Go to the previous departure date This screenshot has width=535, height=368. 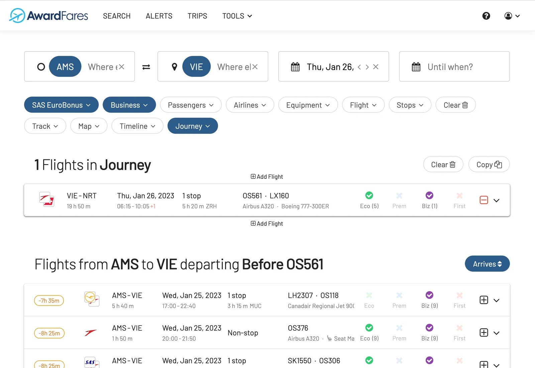(x=359, y=67)
